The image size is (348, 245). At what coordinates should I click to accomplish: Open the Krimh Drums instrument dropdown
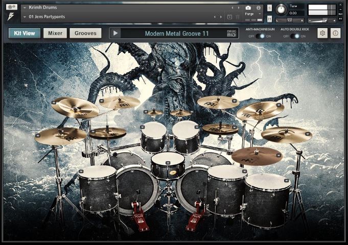click(x=25, y=8)
